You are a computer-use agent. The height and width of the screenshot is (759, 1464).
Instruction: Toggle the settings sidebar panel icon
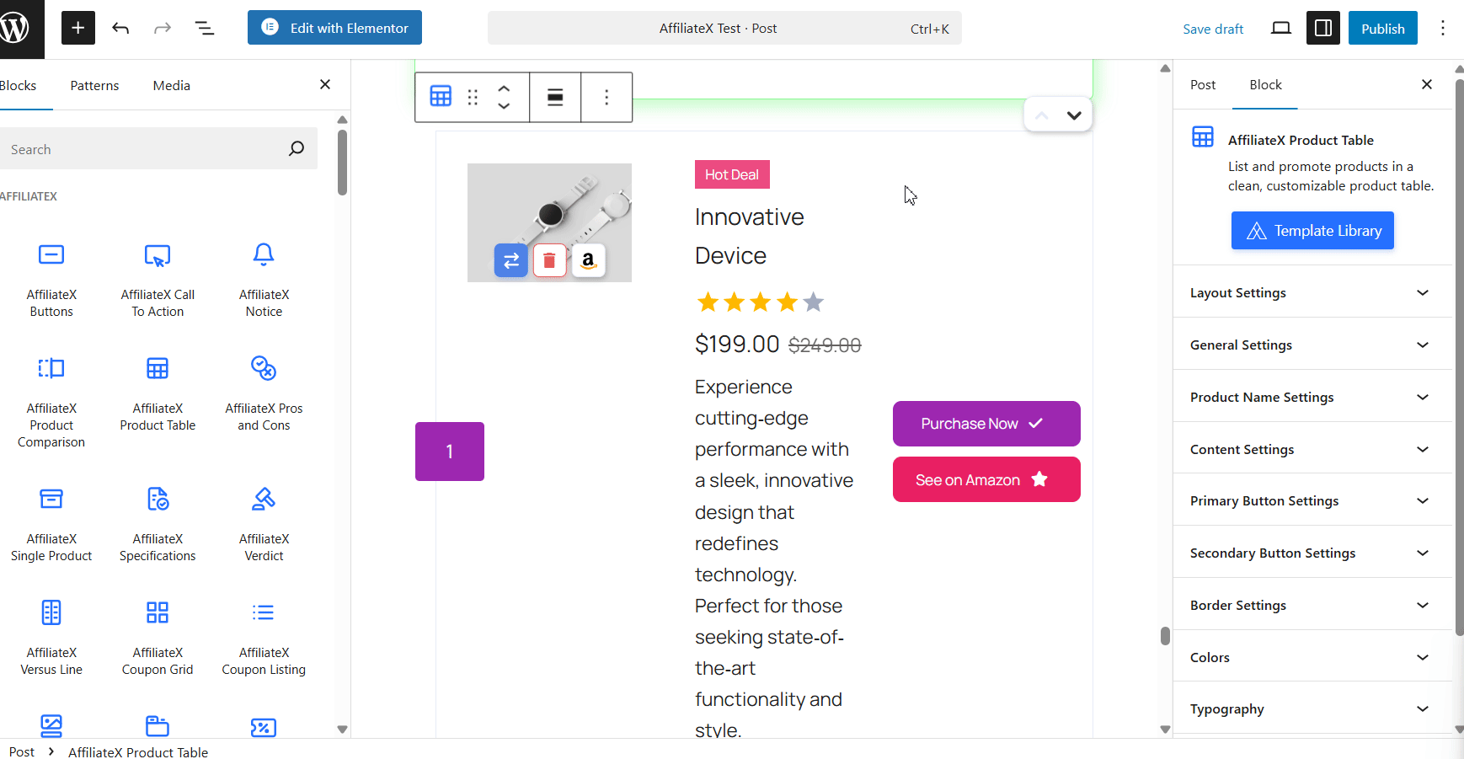coord(1322,28)
